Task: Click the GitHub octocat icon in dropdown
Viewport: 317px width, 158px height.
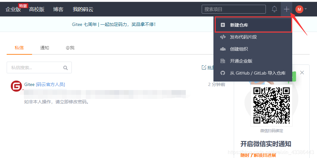Action: (223, 73)
